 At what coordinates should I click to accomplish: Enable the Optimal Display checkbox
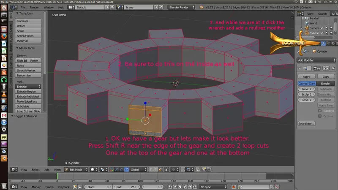(320, 116)
